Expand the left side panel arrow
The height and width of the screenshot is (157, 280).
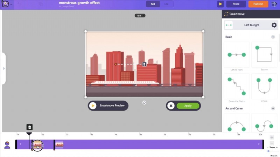coord(3,68)
